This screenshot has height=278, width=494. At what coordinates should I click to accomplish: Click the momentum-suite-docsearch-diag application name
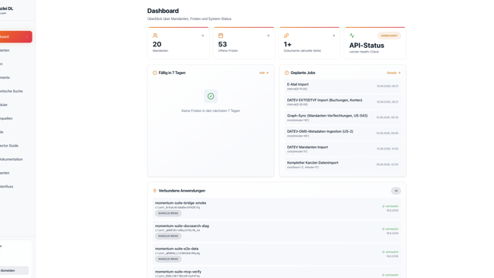[x=182, y=226]
